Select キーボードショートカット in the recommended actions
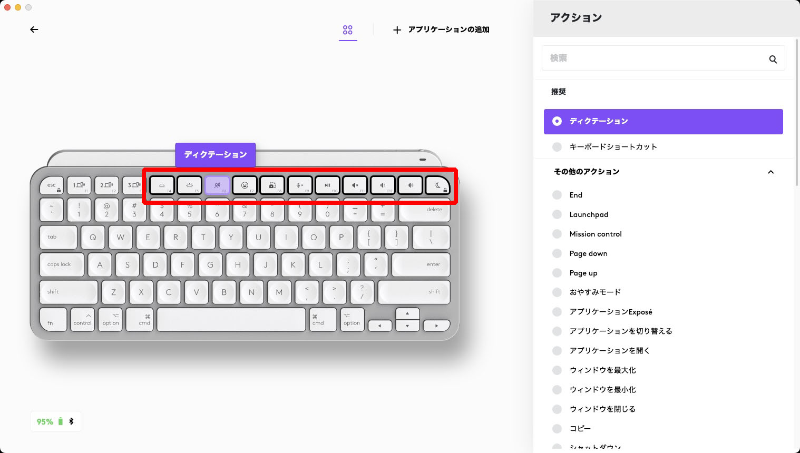The image size is (800, 453). click(x=613, y=146)
